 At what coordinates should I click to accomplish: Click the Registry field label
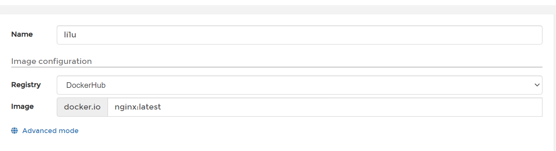26,85
